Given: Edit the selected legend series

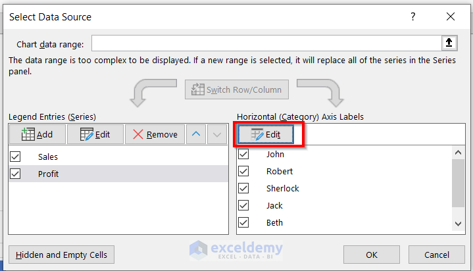Looking at the screenshot, I should (x=95, y=134).
